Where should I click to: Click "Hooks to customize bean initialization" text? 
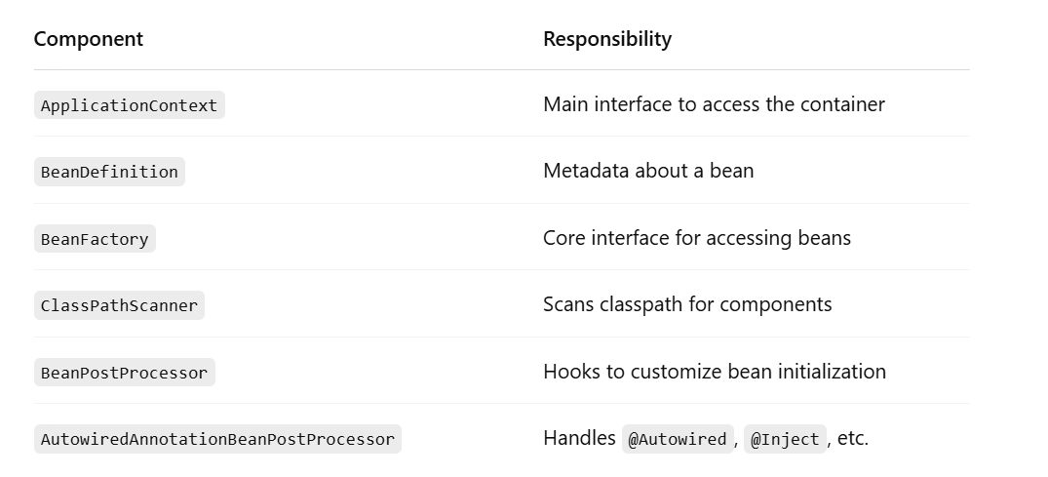coord(715,372)
